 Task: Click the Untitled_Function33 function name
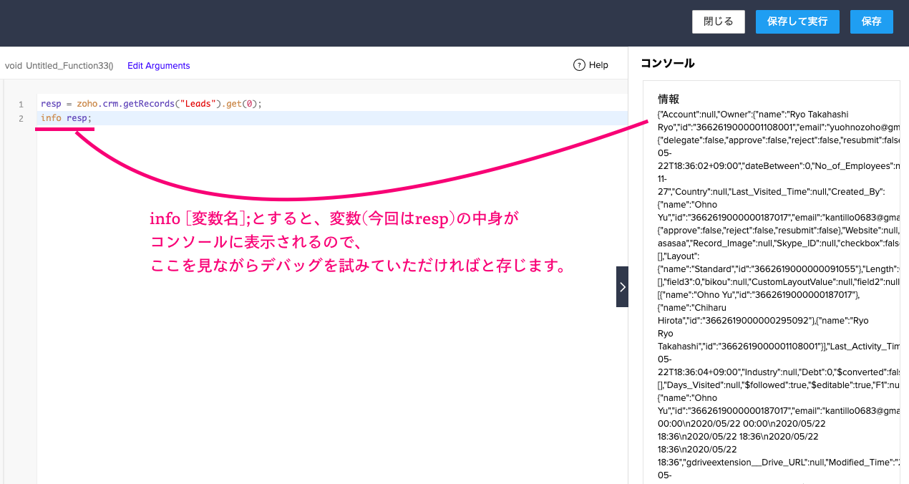(x=68, y=65)
